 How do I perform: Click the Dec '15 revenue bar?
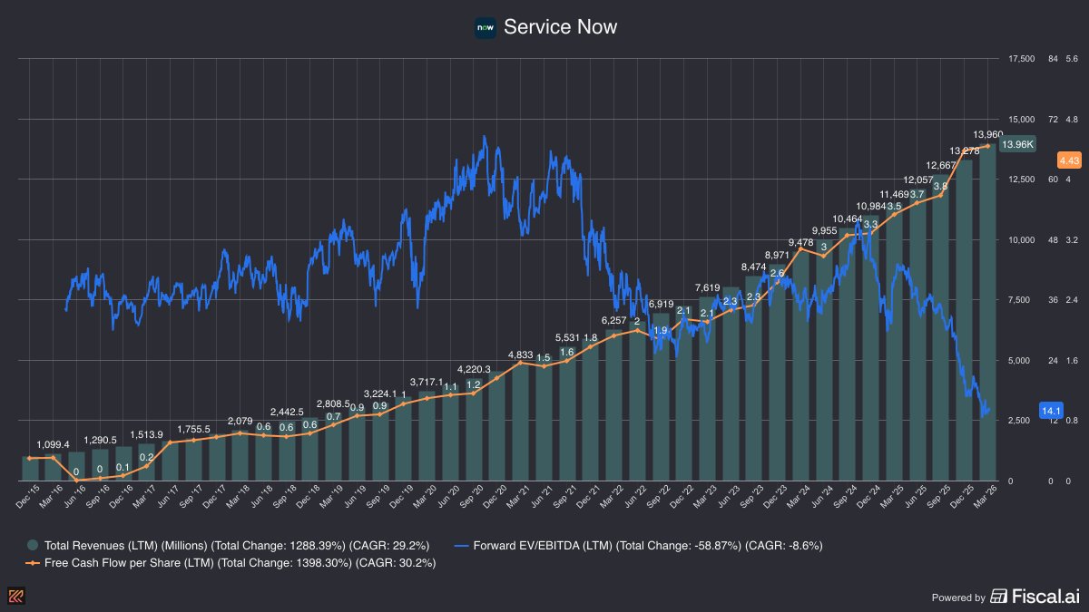click(31, 469)
